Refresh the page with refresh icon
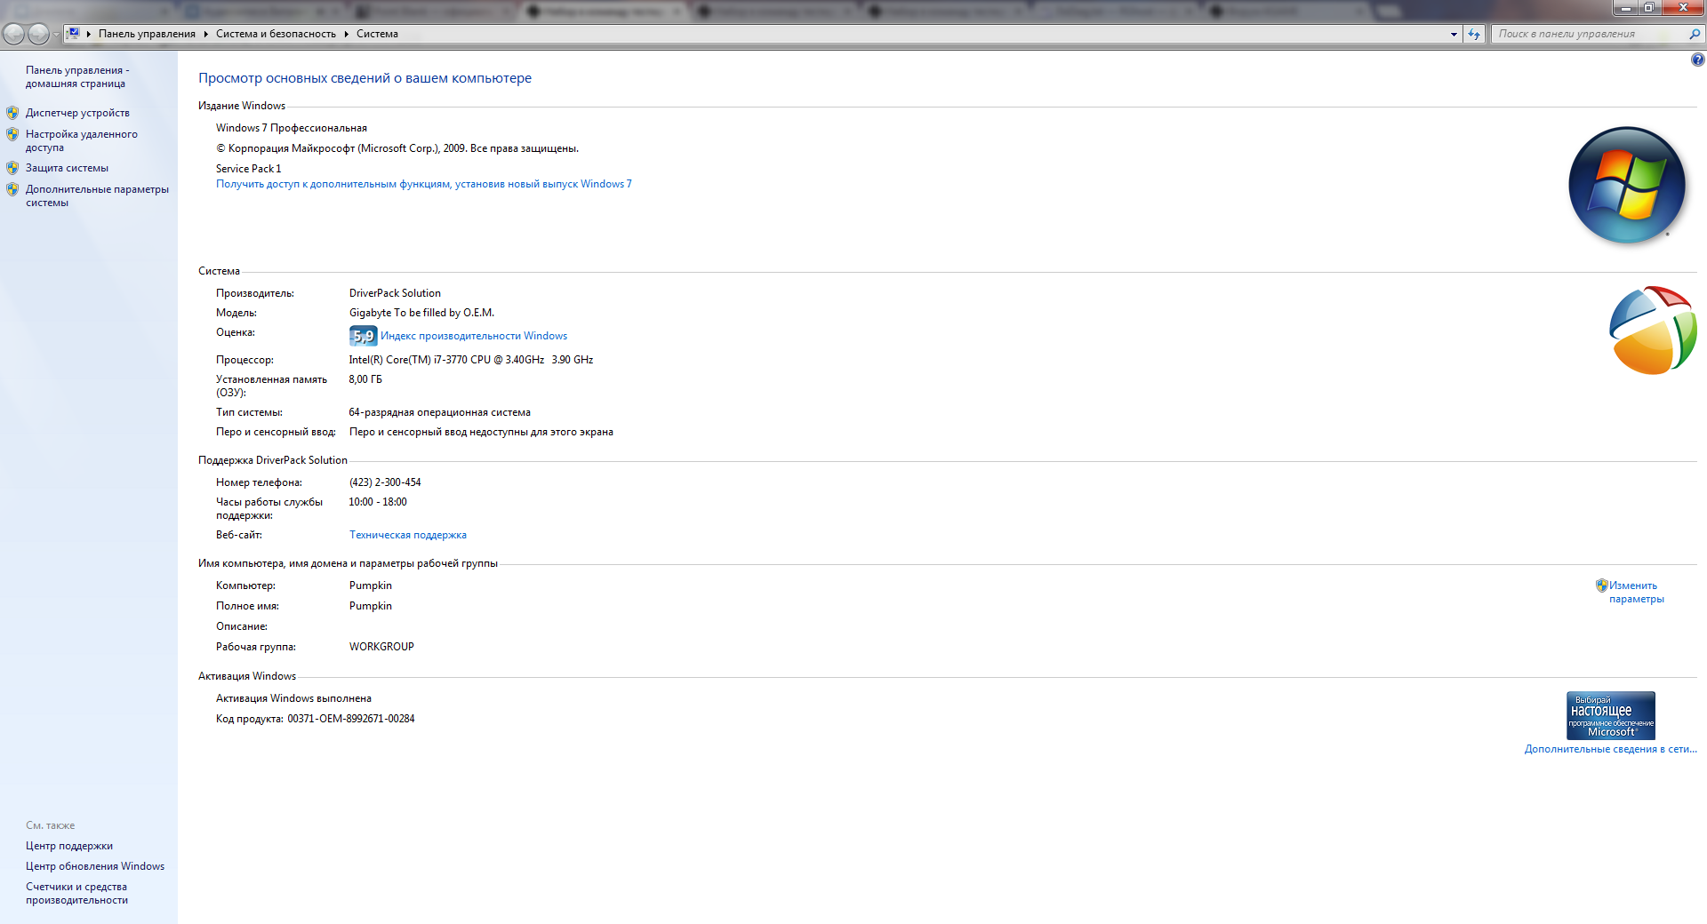Image resolution: width=1707 pixels, height=924 pixels. pos(1474,34)
